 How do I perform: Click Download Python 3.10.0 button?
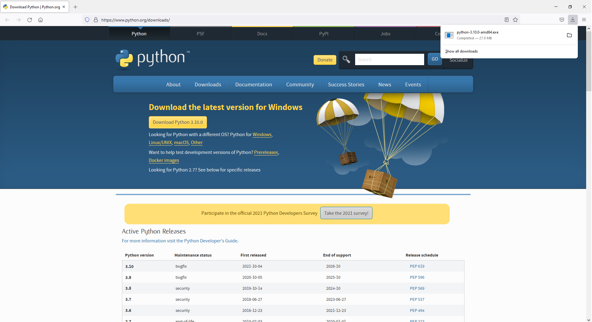178,122
